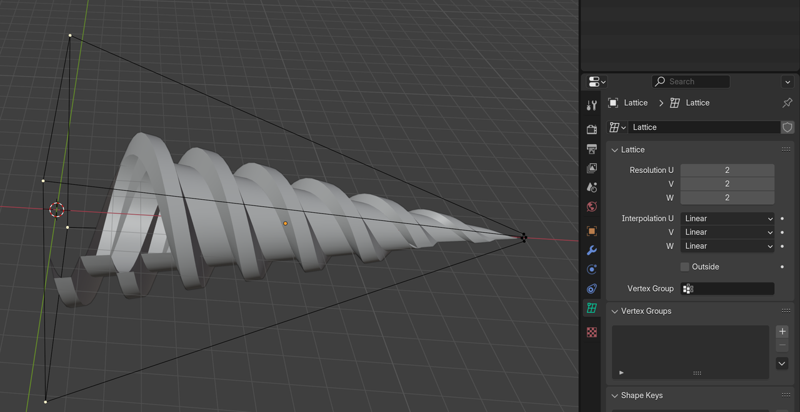The height and width of the screenshot is (412, 800).
Task: Click the properties Search field
Action: point(691,82)
